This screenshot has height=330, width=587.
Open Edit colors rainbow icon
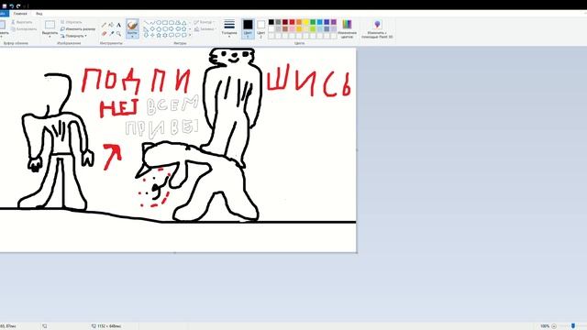tap(347, 25)
